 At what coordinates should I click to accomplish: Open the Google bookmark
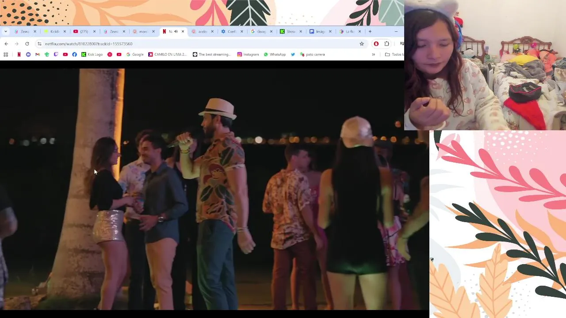(x=135, y=54)
